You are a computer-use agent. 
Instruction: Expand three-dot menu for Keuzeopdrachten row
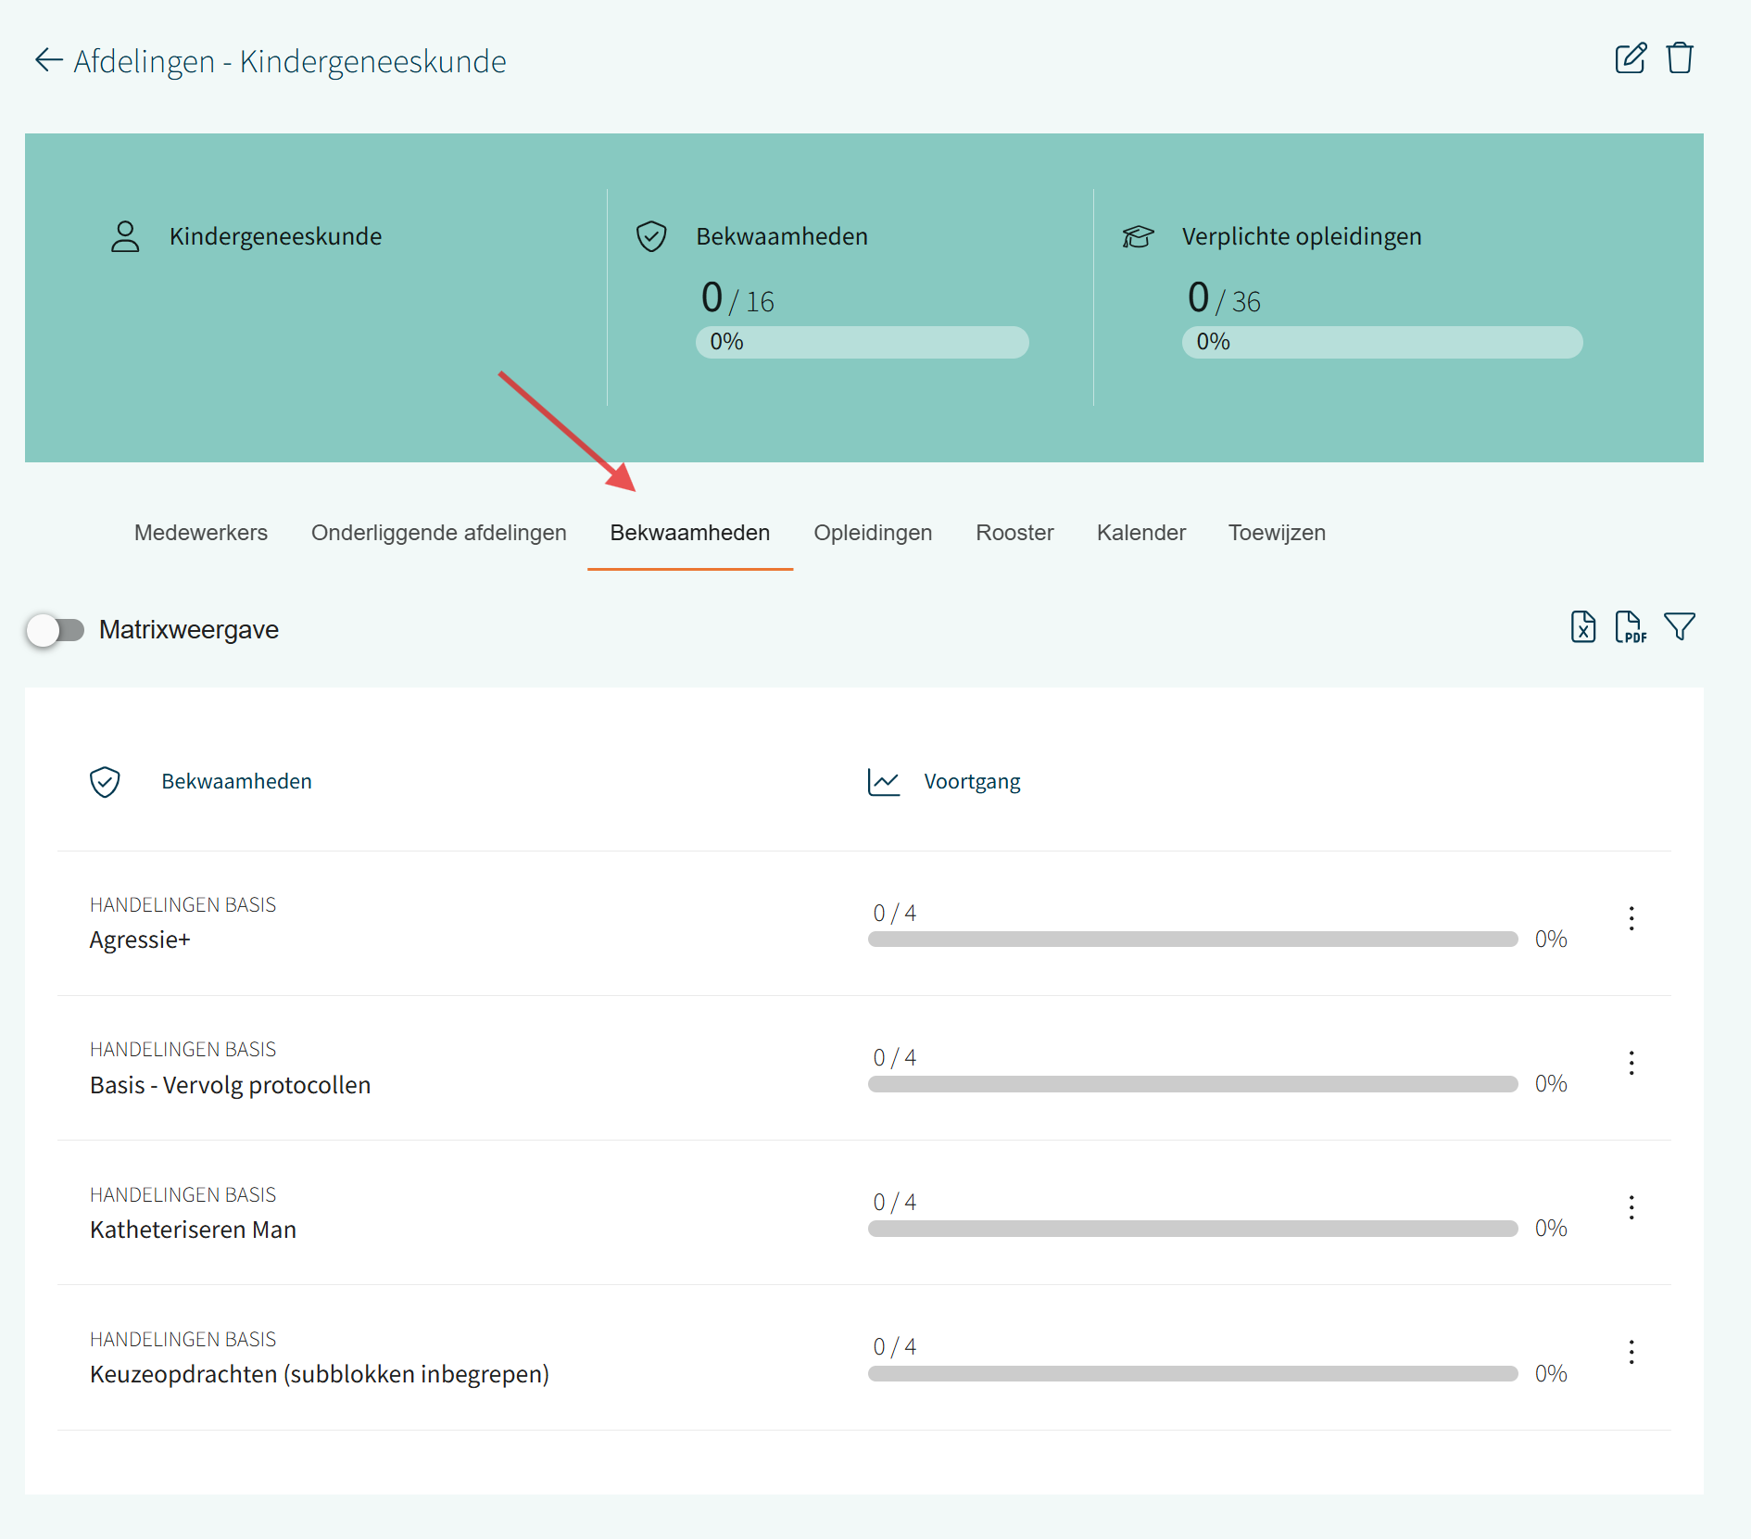pyautogui.click(x=1631, y=1352)
